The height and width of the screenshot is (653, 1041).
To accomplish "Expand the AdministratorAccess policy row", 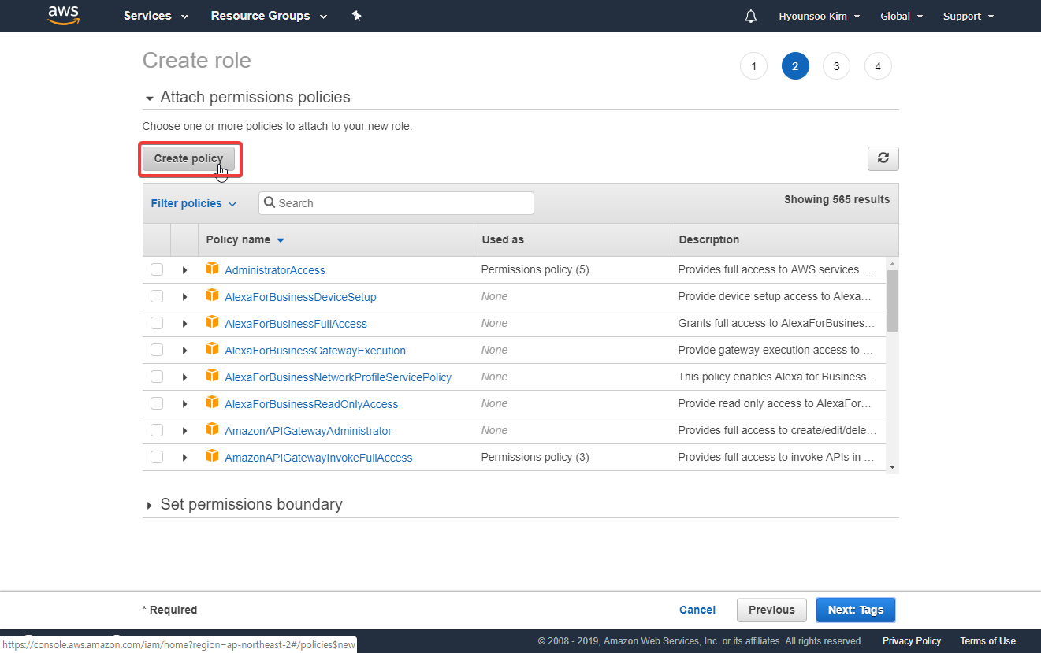I will tap(184, 270).
